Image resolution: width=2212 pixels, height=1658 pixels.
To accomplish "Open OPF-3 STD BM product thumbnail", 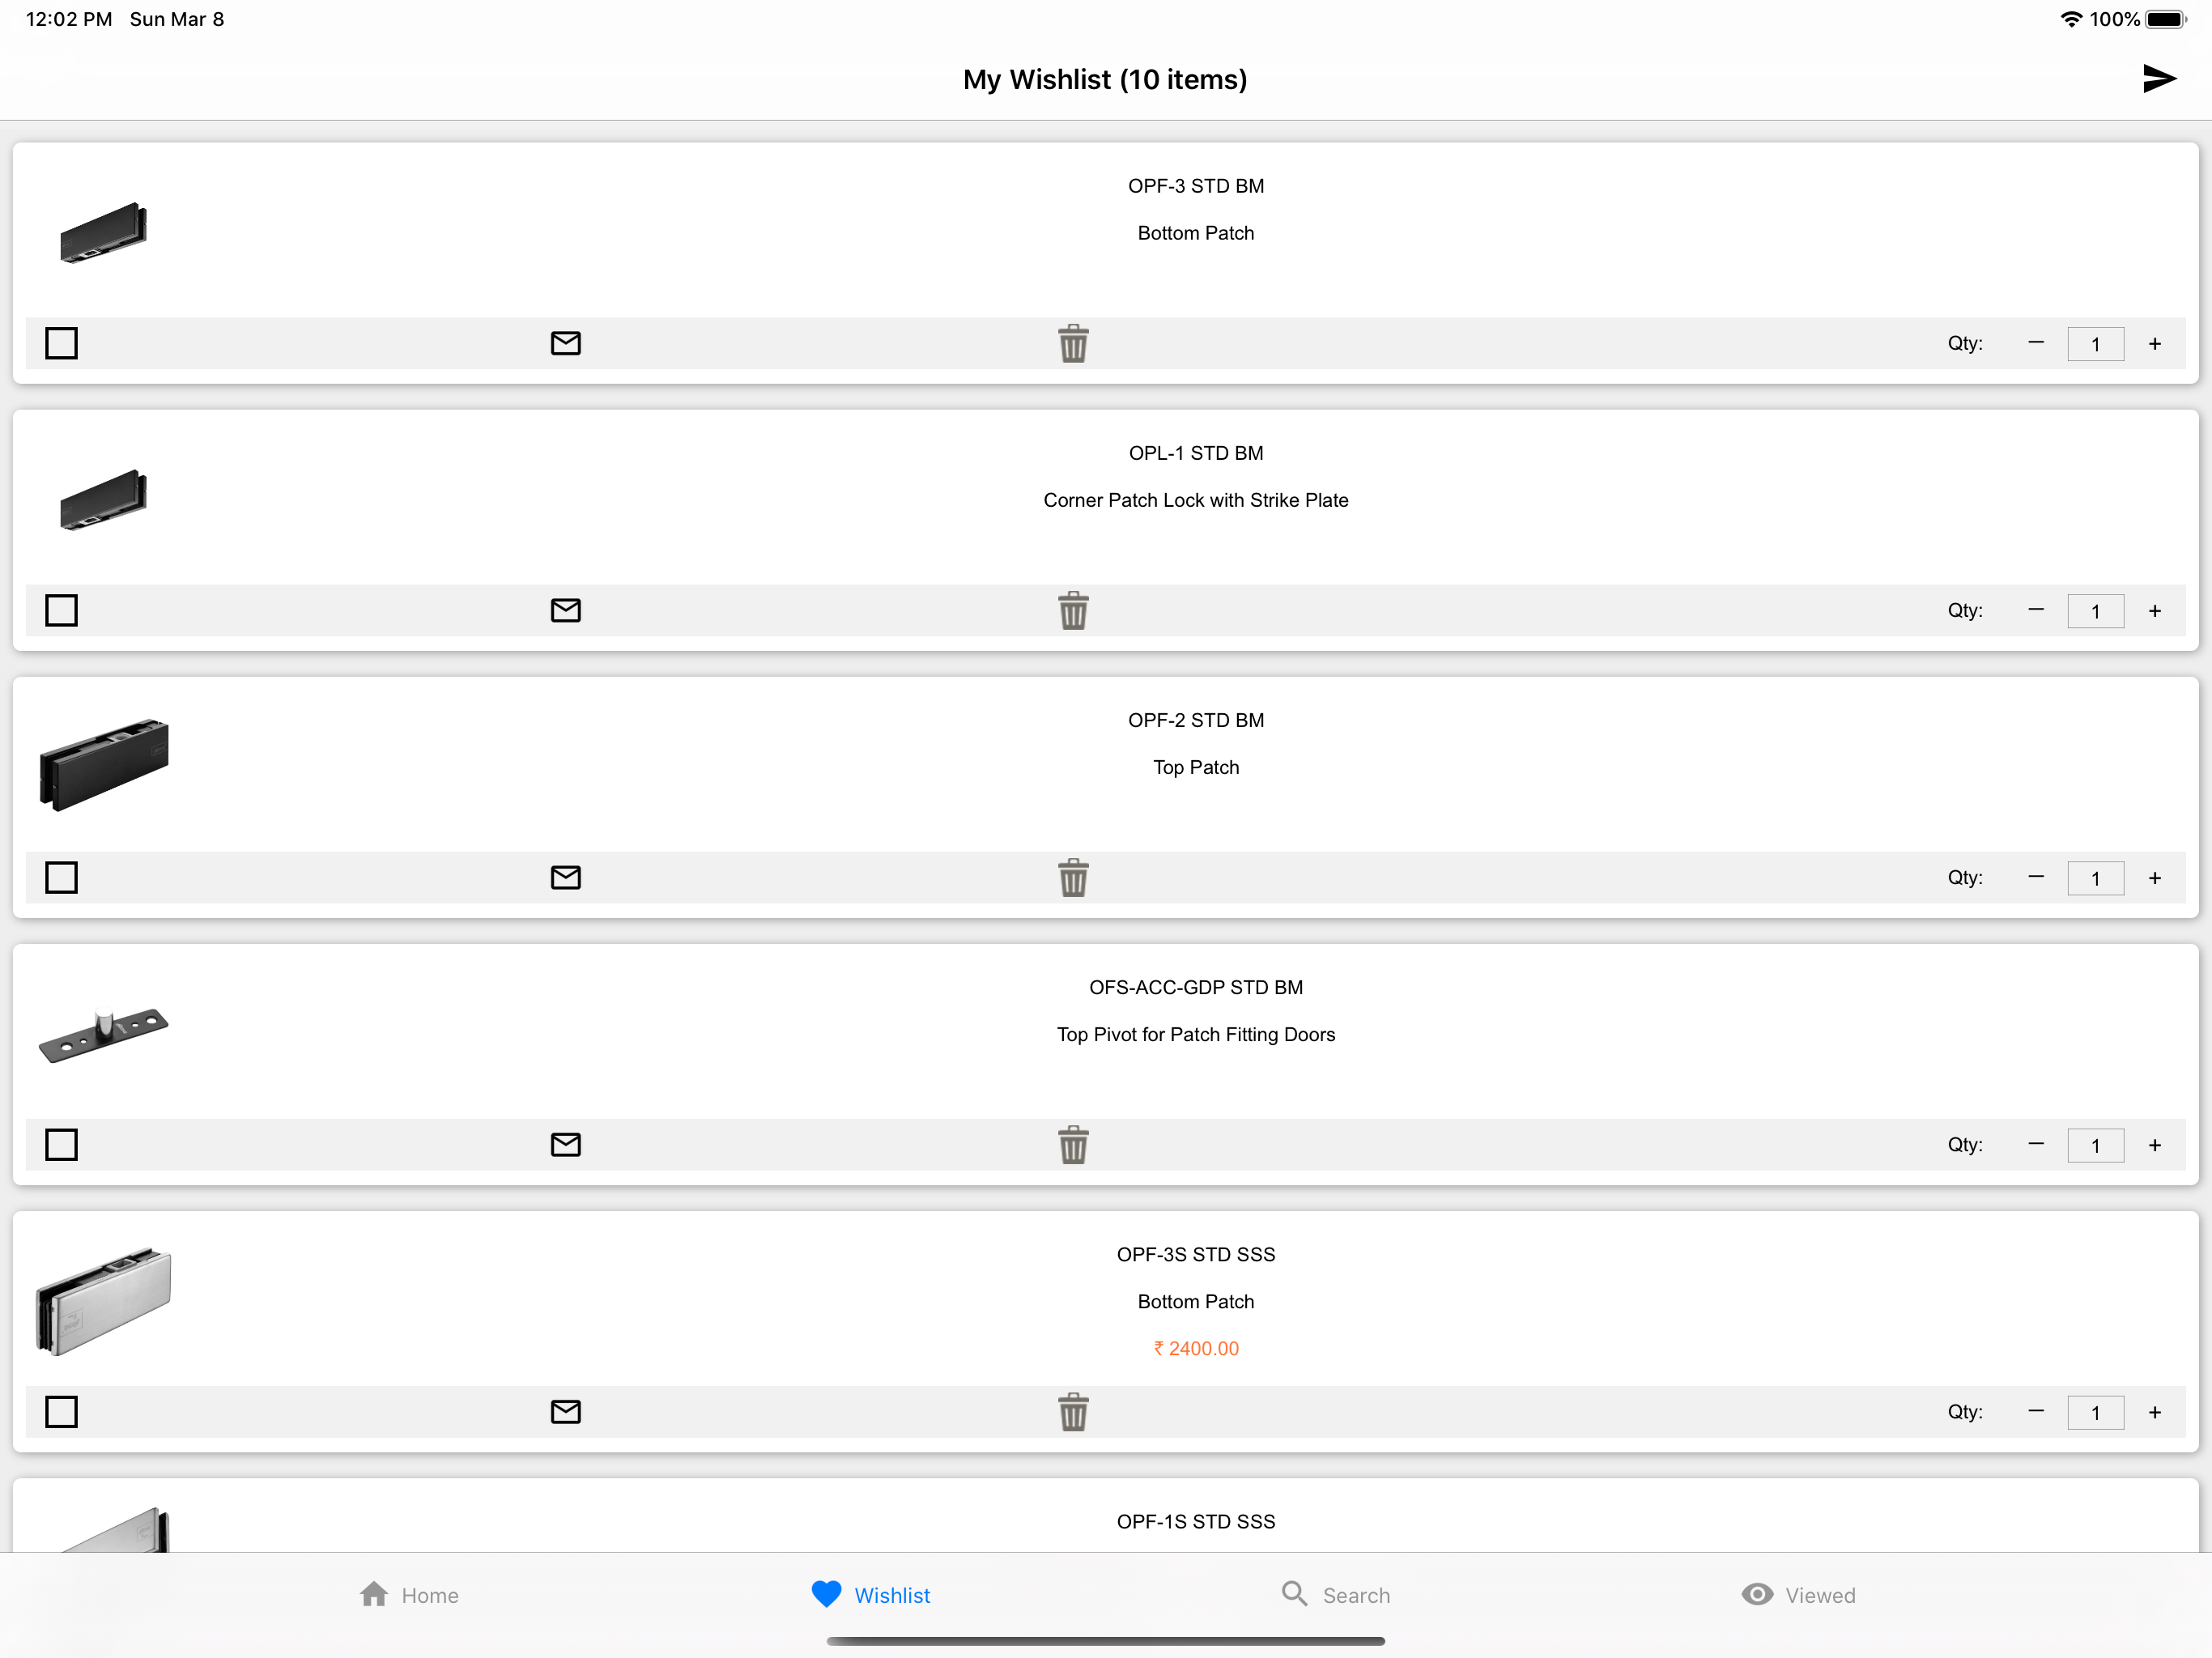I will pyautogui.click(x=103, y=233).
